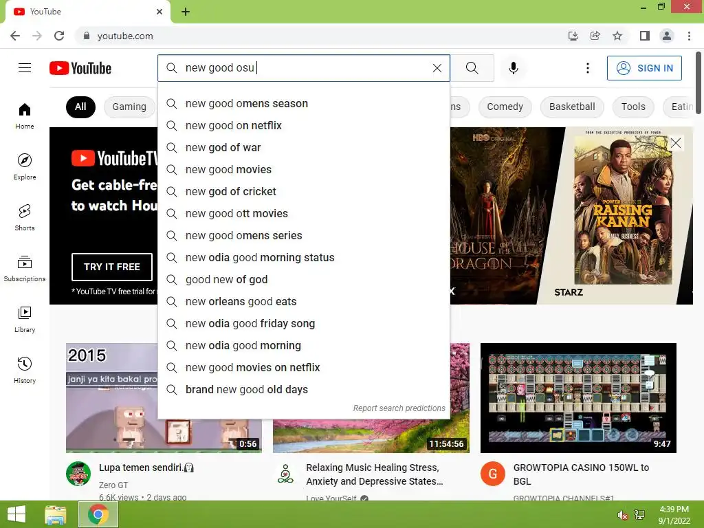Choose suggestion new good movies on netflix

click(x=303, y=367)
